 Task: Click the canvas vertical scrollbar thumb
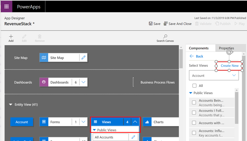(x=181, y=58)
